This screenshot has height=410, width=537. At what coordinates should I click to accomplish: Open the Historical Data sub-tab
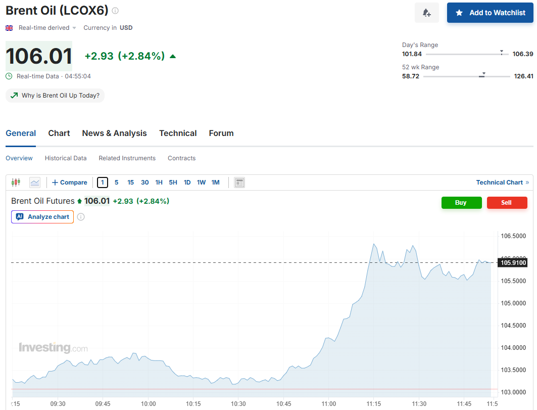pyautogui.click(x=66, y=158)
